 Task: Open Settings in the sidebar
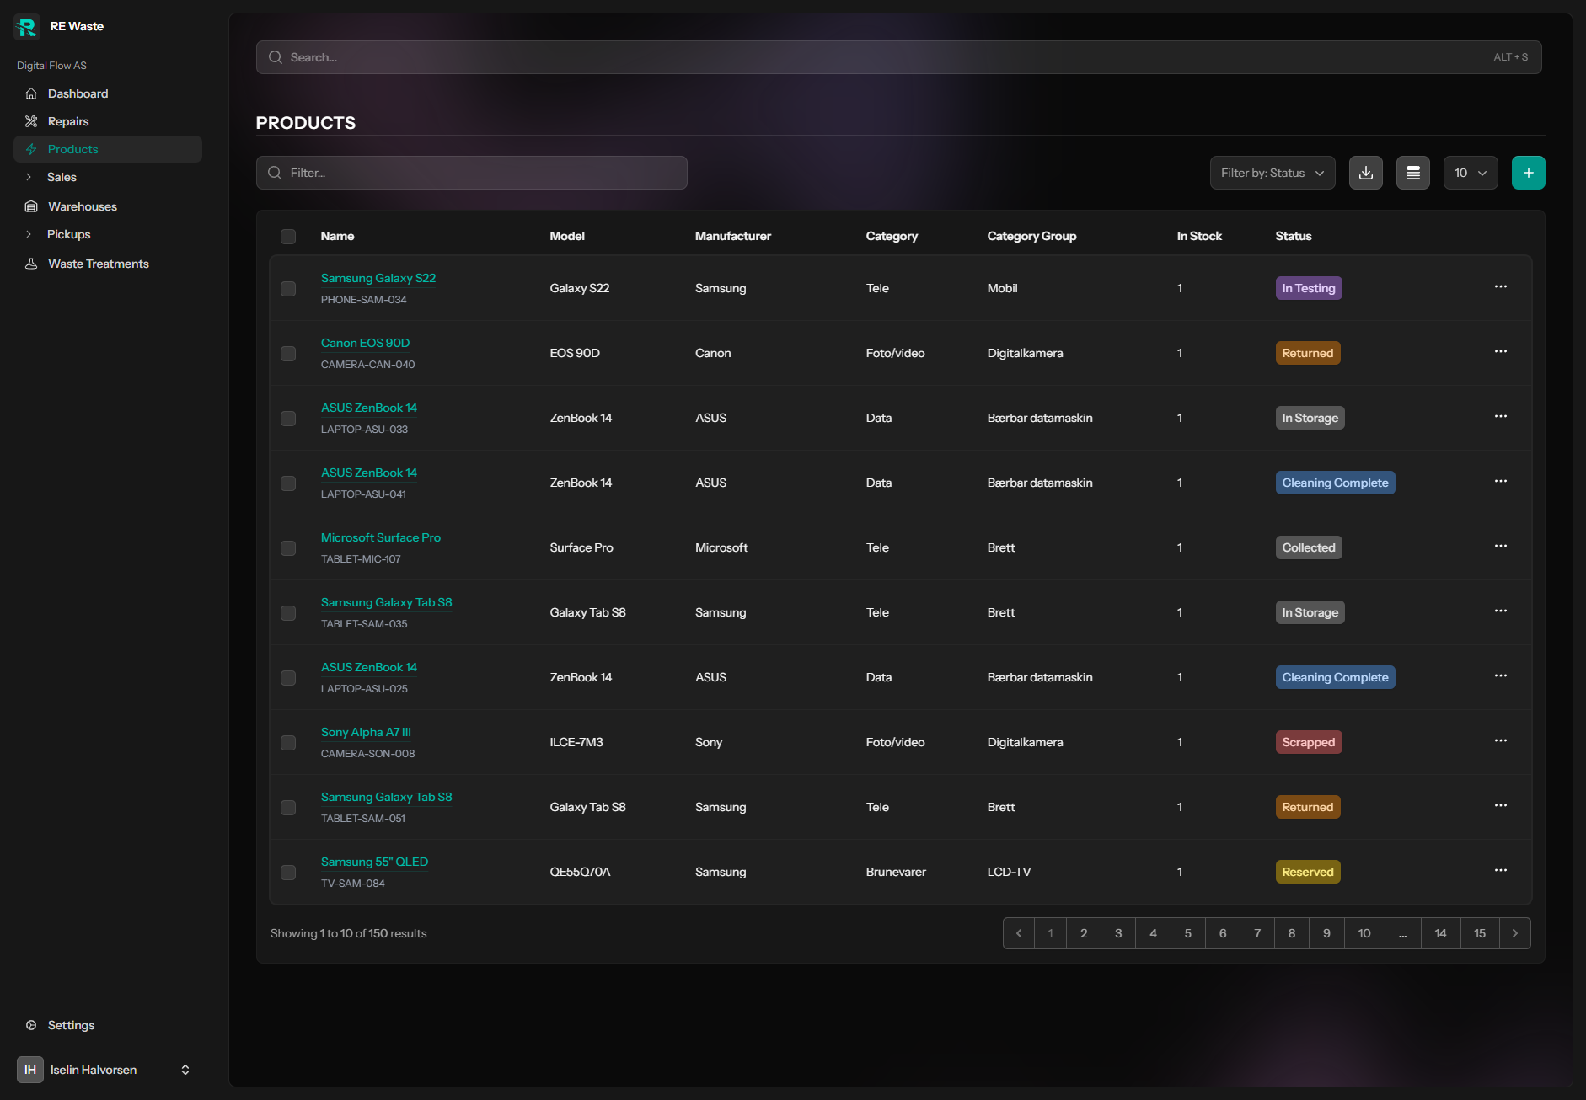(108, 1025)
